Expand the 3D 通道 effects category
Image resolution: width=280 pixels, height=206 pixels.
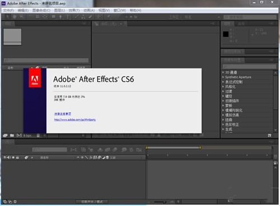click(223, 72)
